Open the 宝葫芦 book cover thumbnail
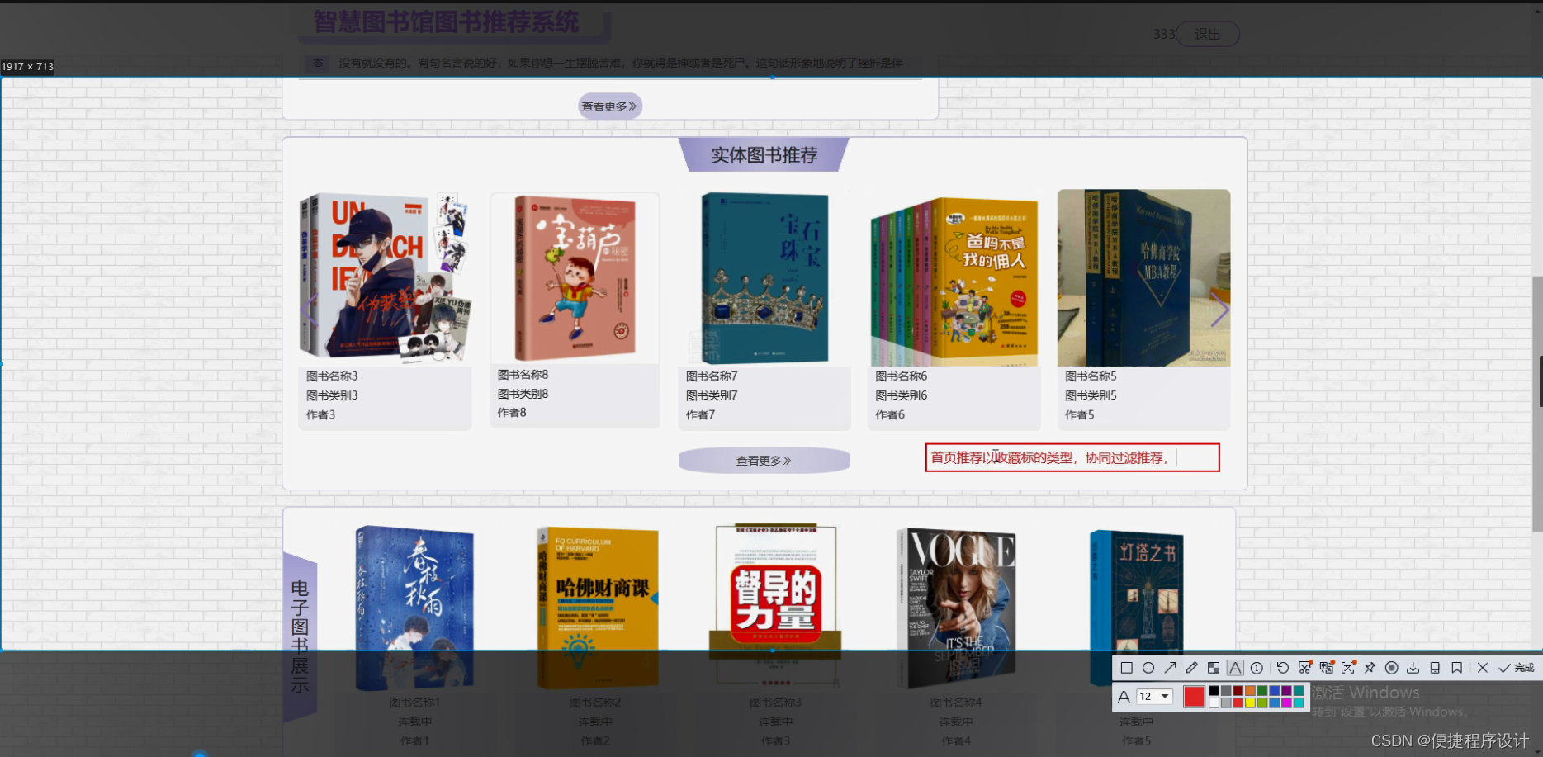This screenshot has width=1543, height=757. coord(575,278)
